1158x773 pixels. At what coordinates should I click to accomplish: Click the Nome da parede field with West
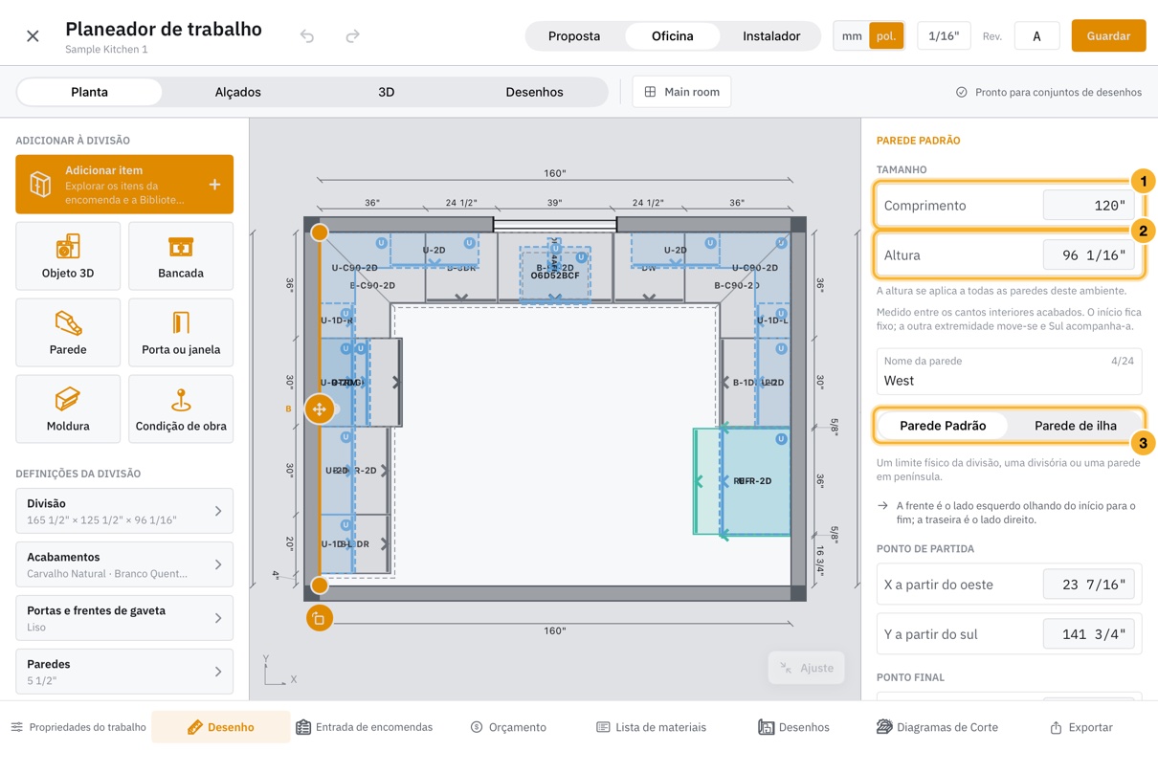pos(1009,371)
